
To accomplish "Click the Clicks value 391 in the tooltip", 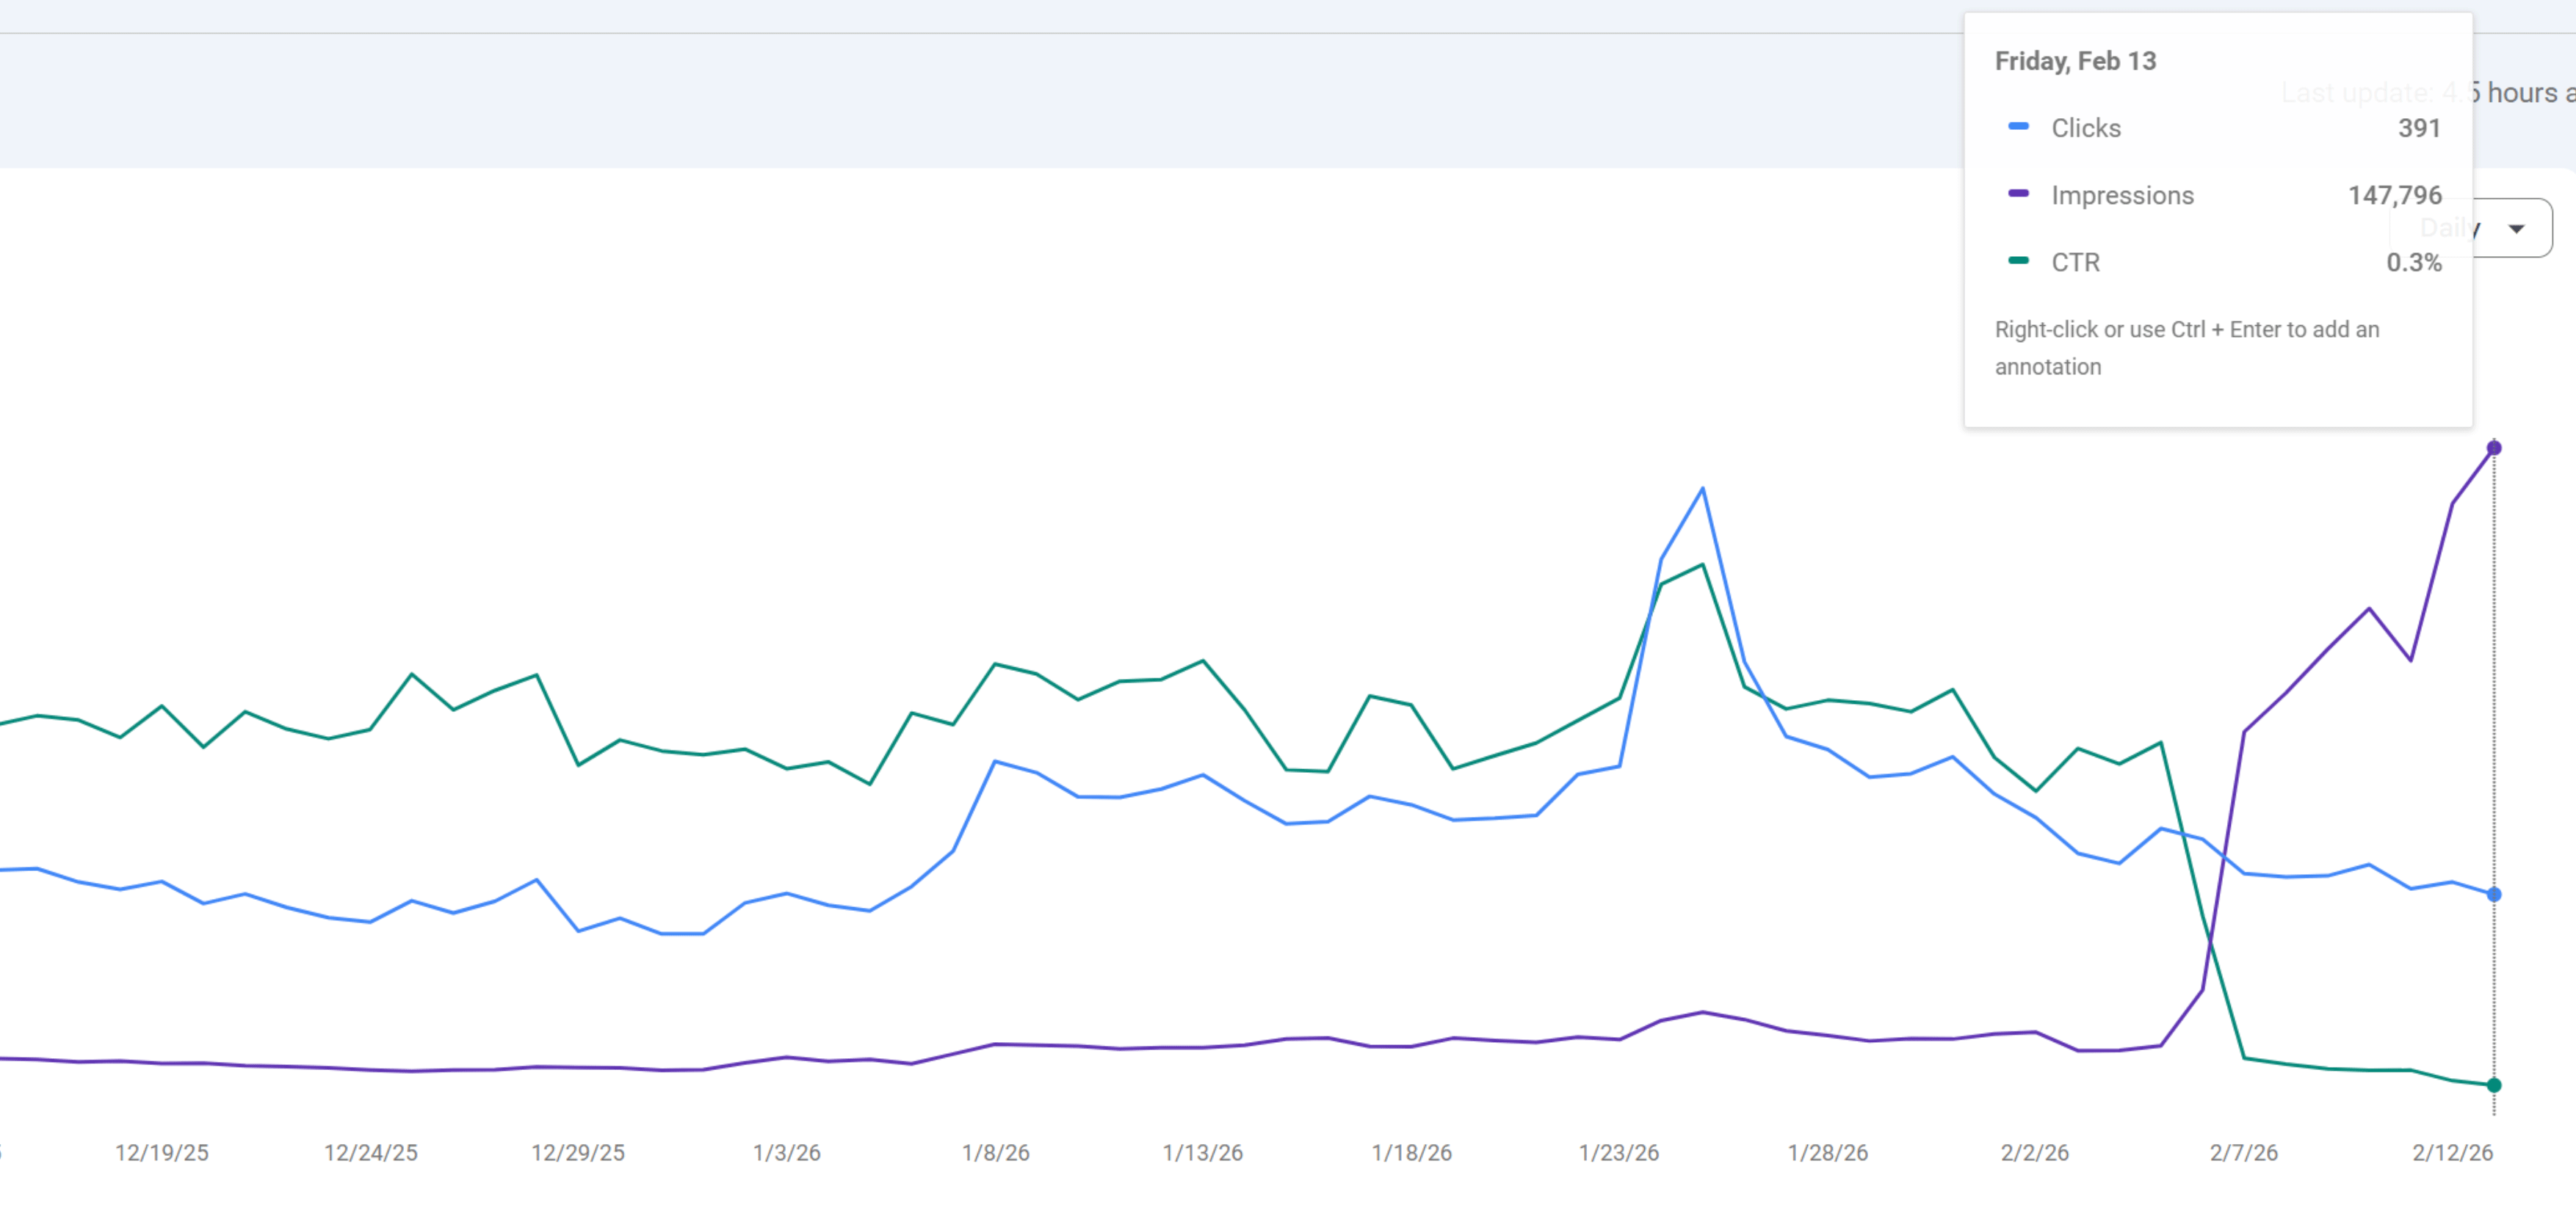I will [x=2418, y=128].
